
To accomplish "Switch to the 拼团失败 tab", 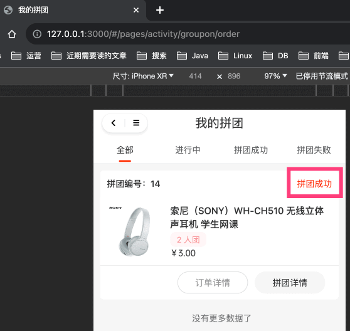I will [x=314, y=150].
